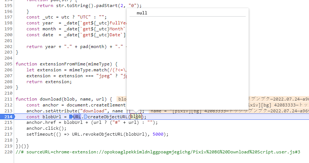The width and height of the screenshot is (309, 163).
Task: Click line number 199 in the gutter
Action: [8, 29]
